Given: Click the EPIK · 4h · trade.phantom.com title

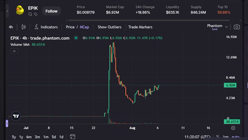Looking at the screenshot, I should pyautogui.click(x=40, y=38).
